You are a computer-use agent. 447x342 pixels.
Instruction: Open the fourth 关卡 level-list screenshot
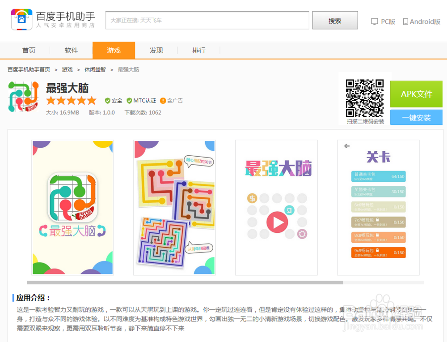coord(378,208)
